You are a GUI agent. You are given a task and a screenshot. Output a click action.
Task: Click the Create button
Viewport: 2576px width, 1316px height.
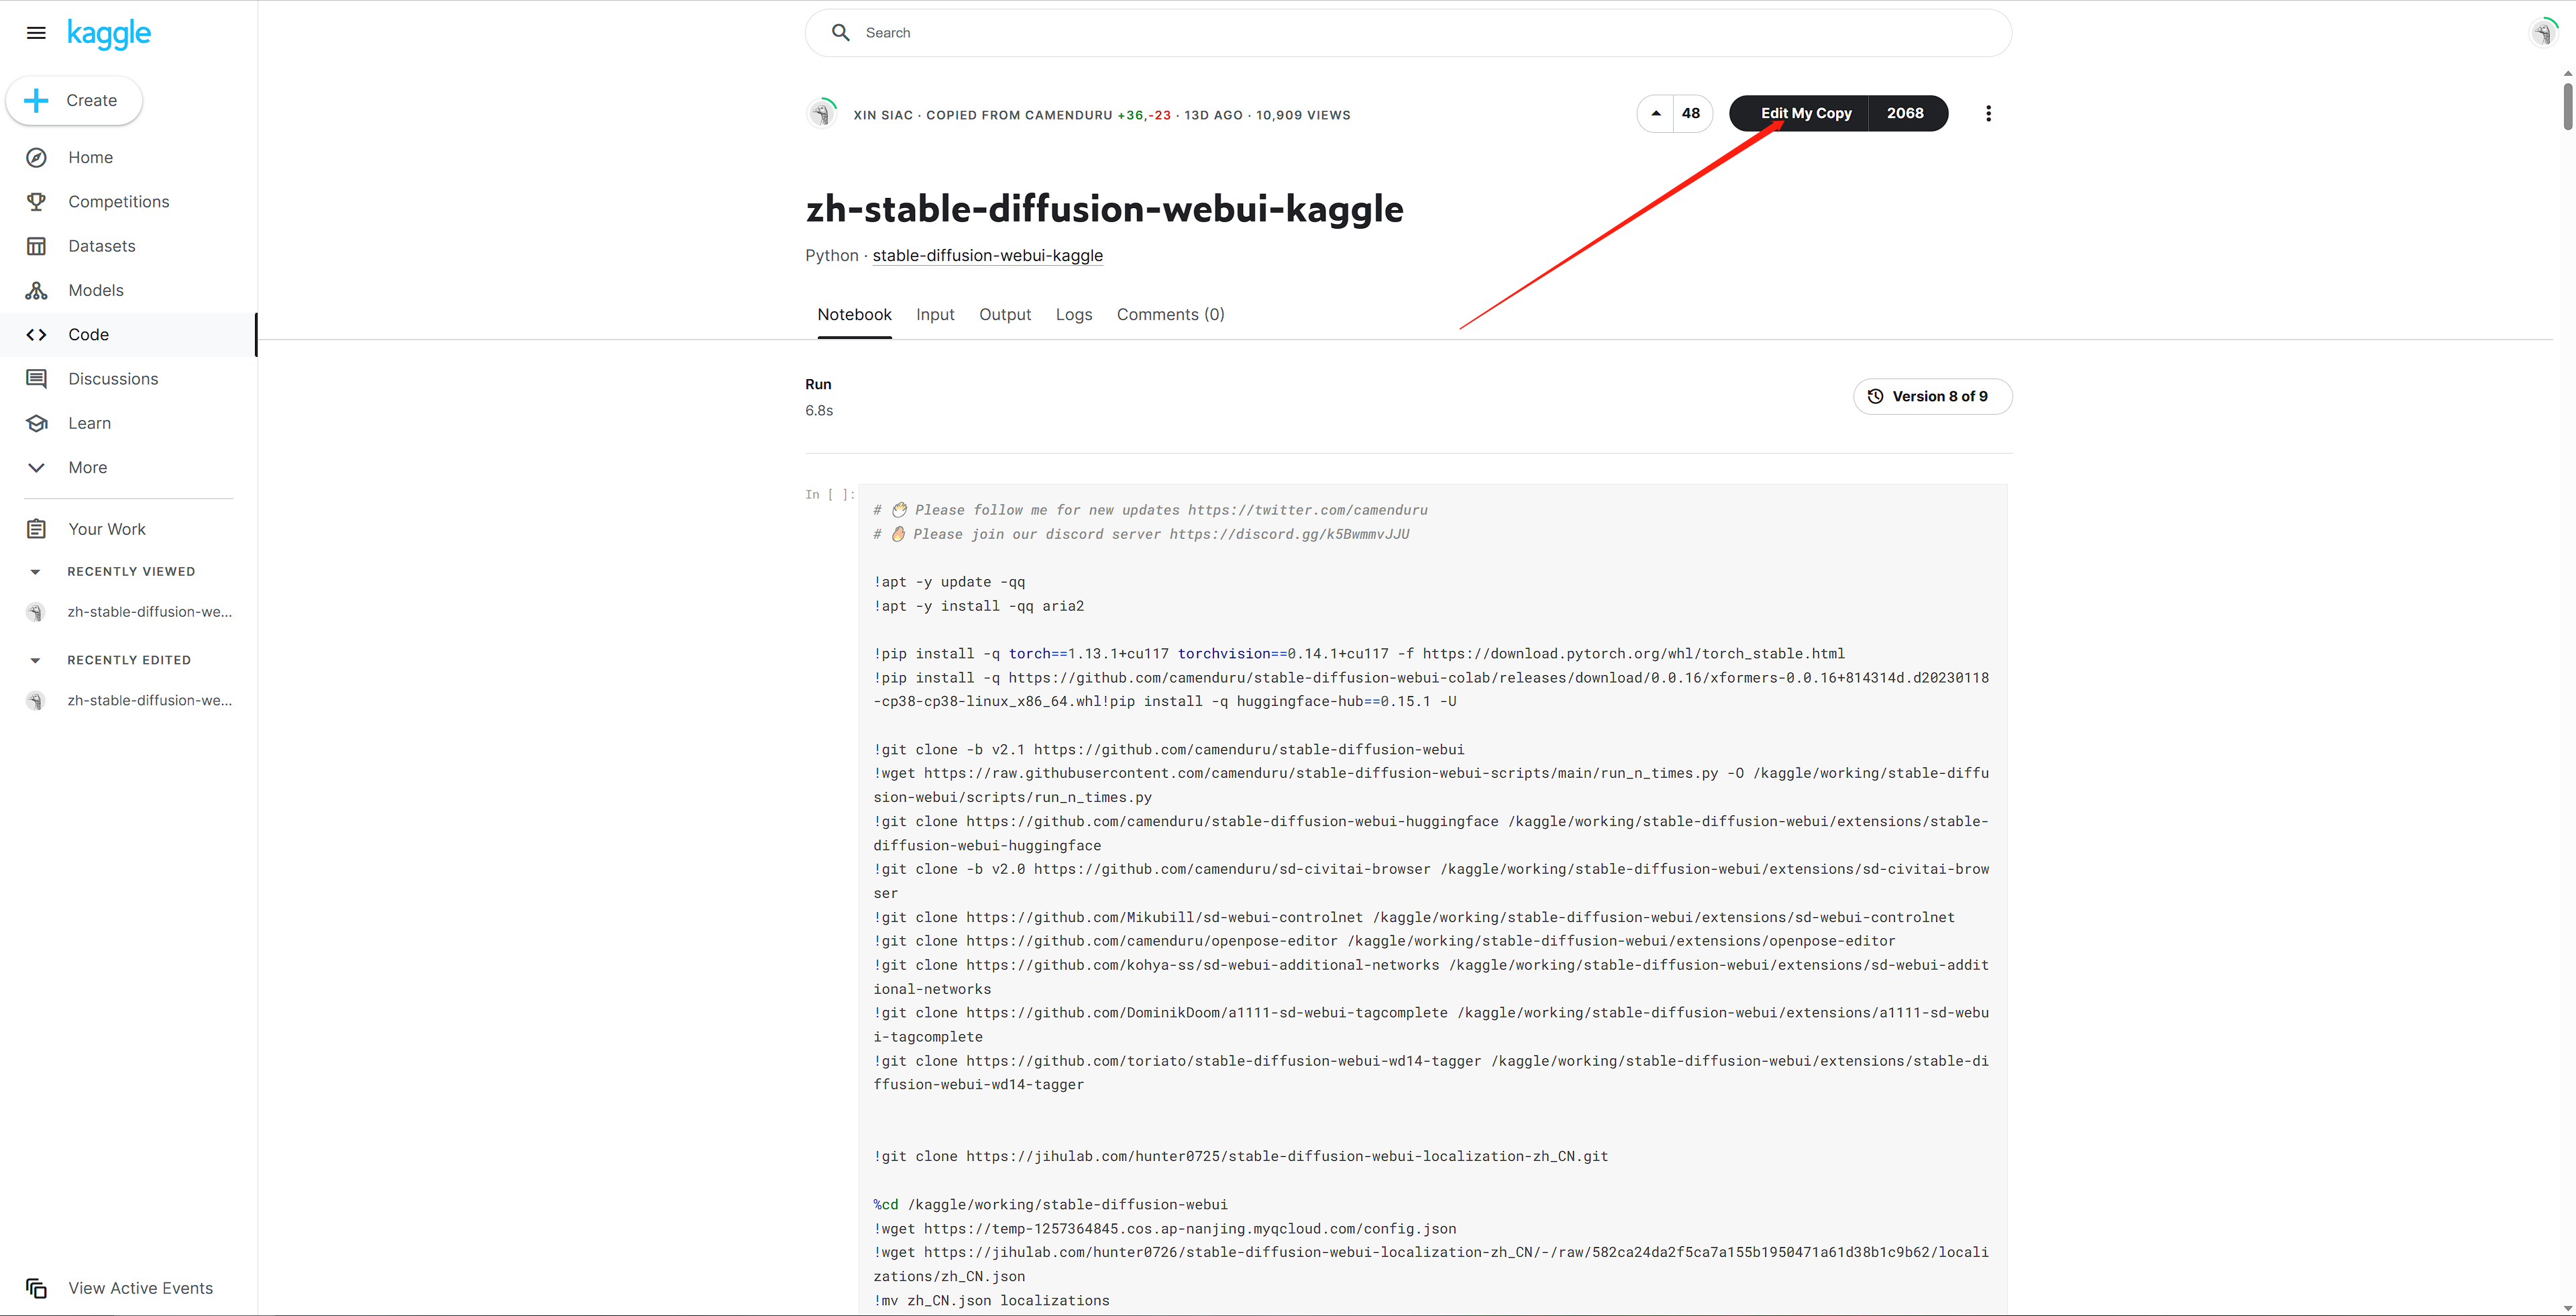pos(74,101)
